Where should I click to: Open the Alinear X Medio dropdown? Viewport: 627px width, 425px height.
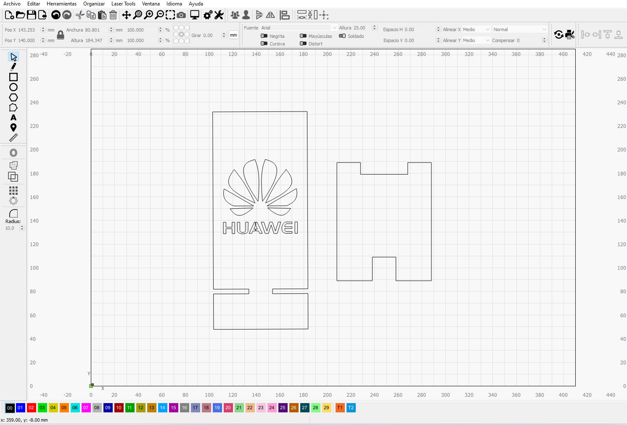coord(476,29)
